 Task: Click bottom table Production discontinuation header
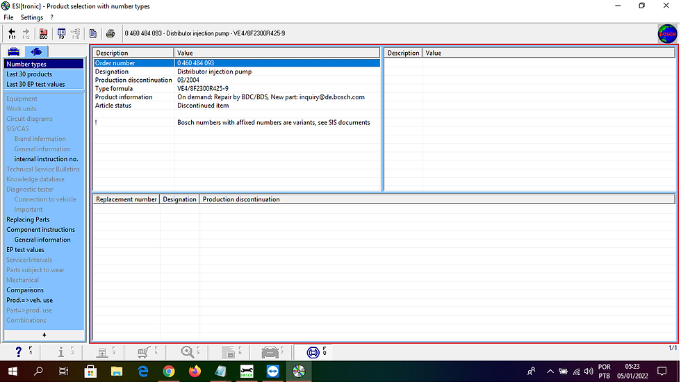[x=437, y=199]
